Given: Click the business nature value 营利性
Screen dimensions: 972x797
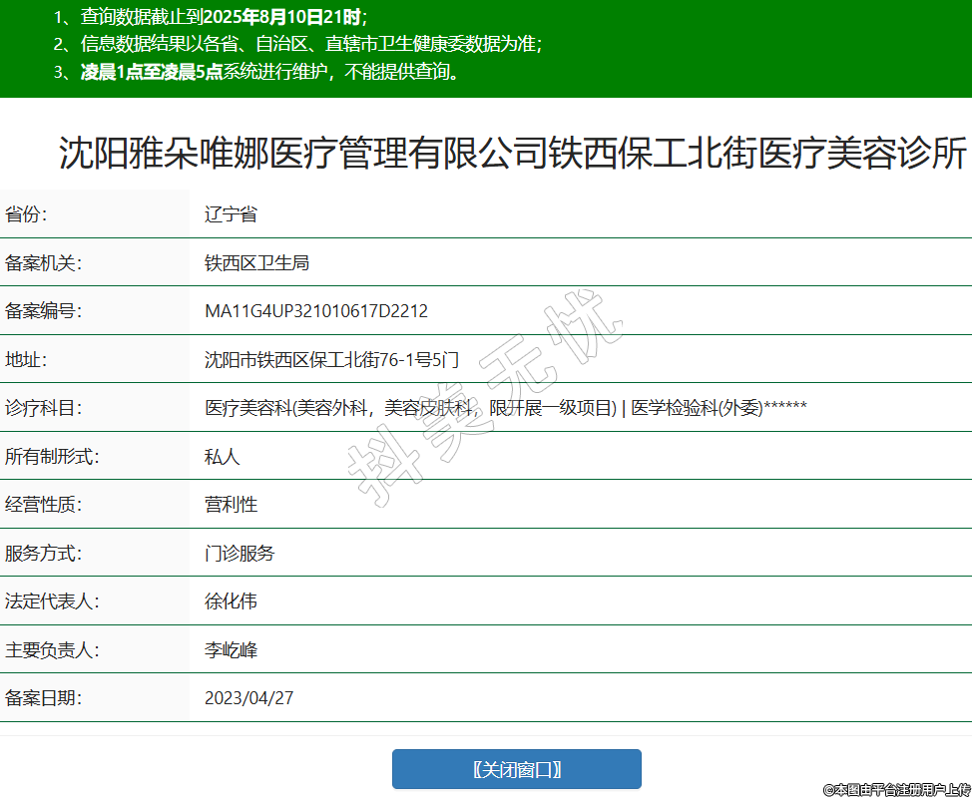Looking at the screenshot, I should (231, 505).
